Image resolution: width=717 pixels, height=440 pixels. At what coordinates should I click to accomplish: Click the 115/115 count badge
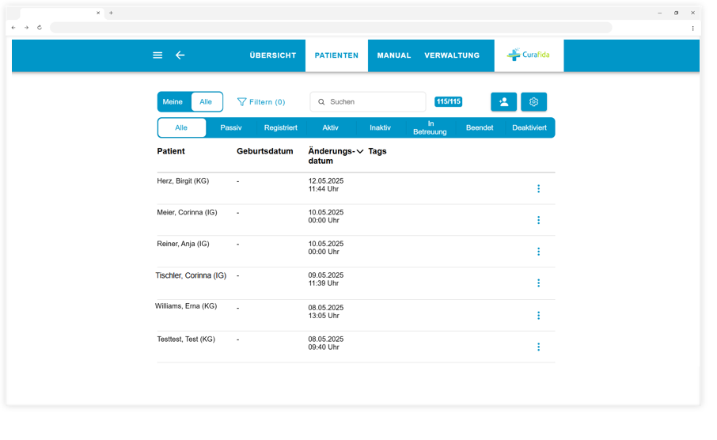coord(448,101)
